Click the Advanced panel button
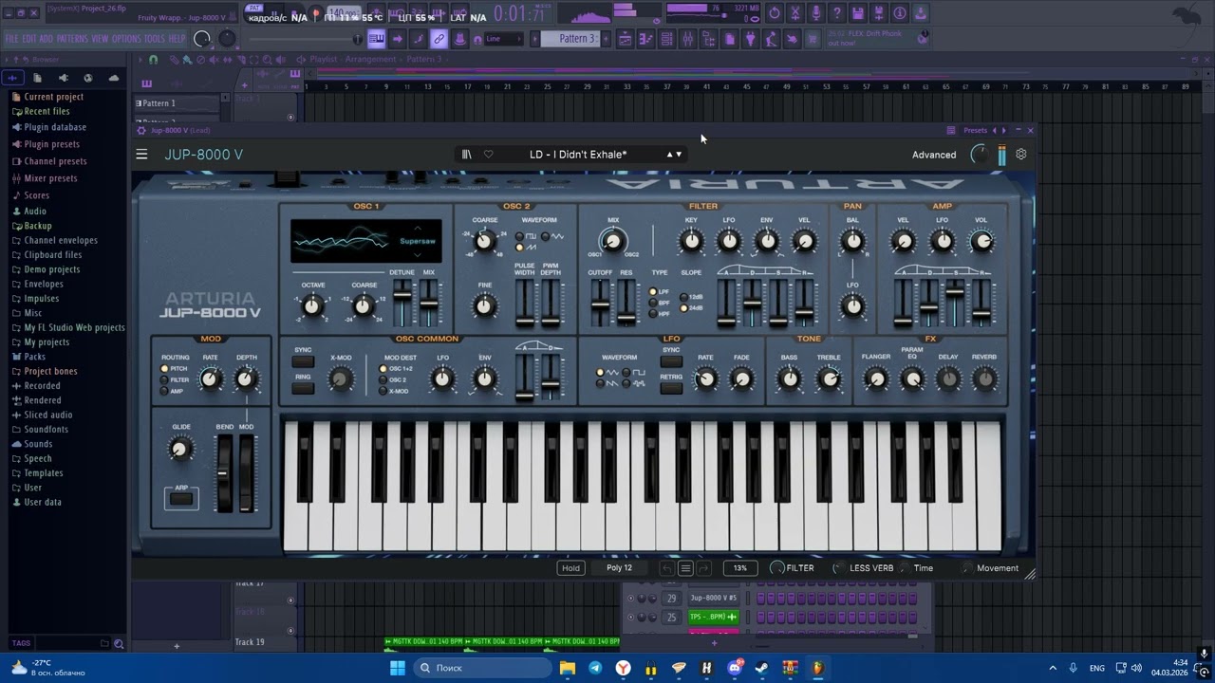The height and width of the screenshot is (683, 1215). [934, 155]
